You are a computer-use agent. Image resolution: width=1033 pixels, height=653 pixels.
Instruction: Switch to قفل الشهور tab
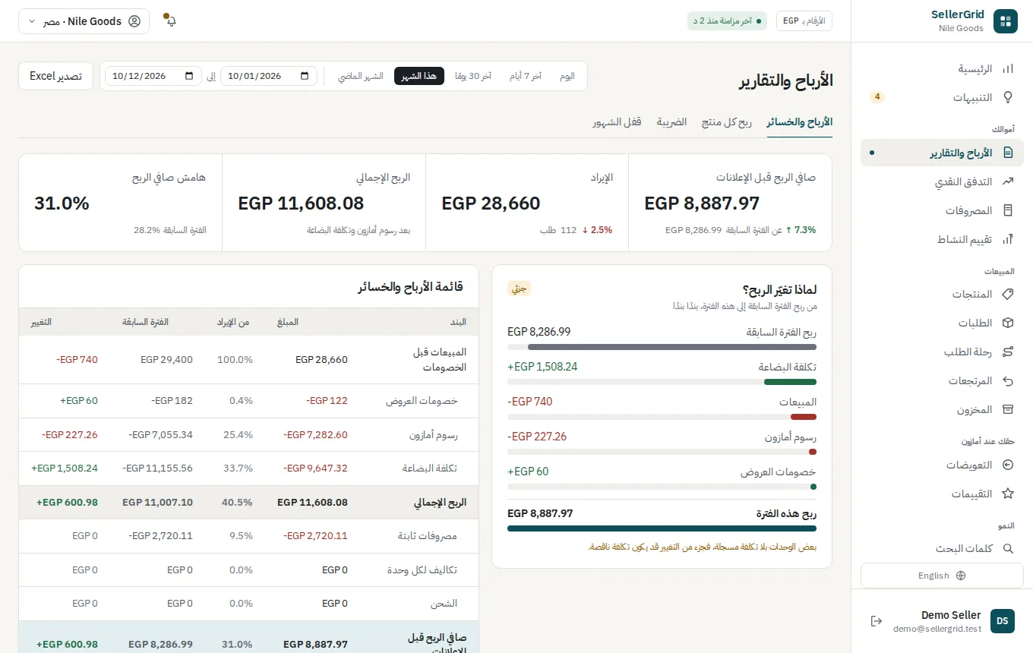point(617,122)
